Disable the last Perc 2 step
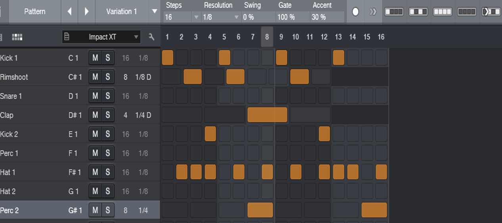Image resolution: width=502 pixels, height=223 pixels. [374, 210]
